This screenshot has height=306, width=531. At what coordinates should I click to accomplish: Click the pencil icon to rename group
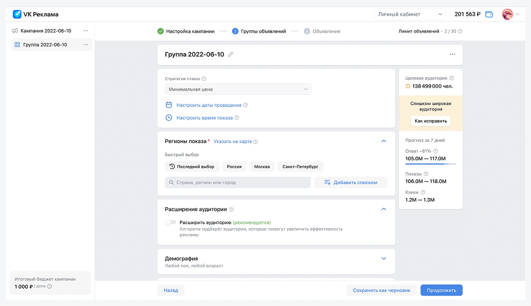231,55
